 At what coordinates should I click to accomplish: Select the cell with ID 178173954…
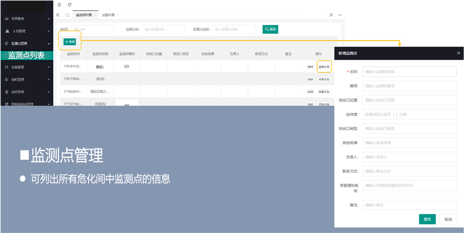73,79
